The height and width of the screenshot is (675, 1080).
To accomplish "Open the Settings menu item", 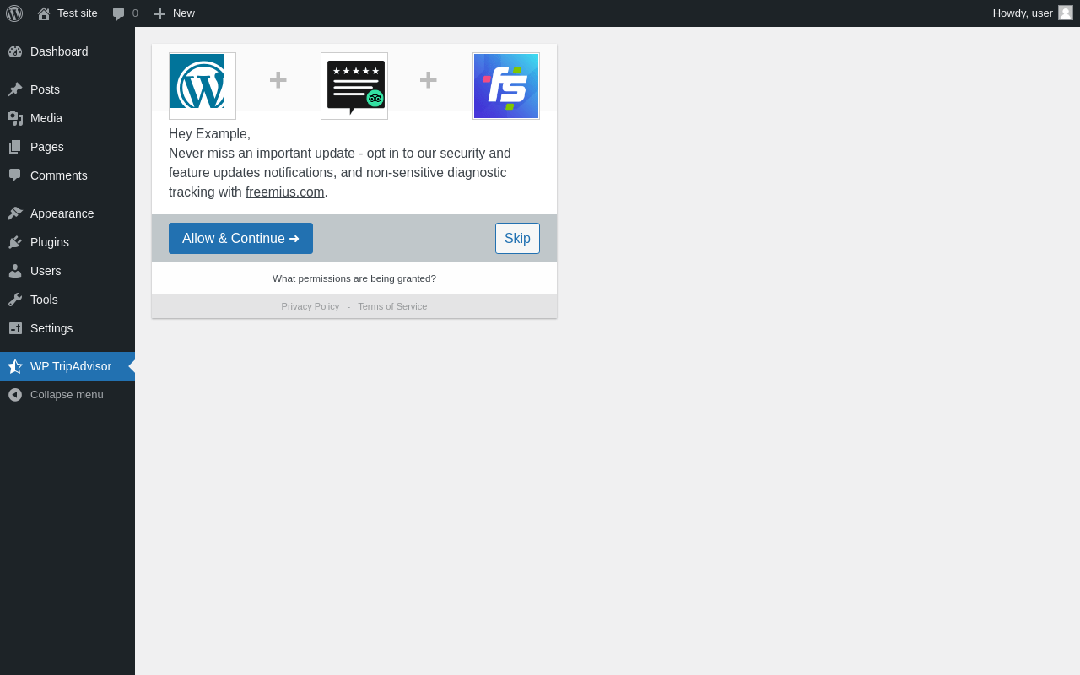I will (67, 328).
